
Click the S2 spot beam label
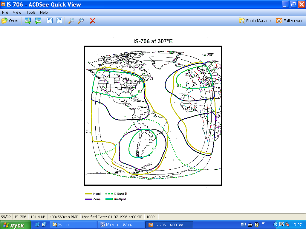pyautogui.click(x=140, y=92)
